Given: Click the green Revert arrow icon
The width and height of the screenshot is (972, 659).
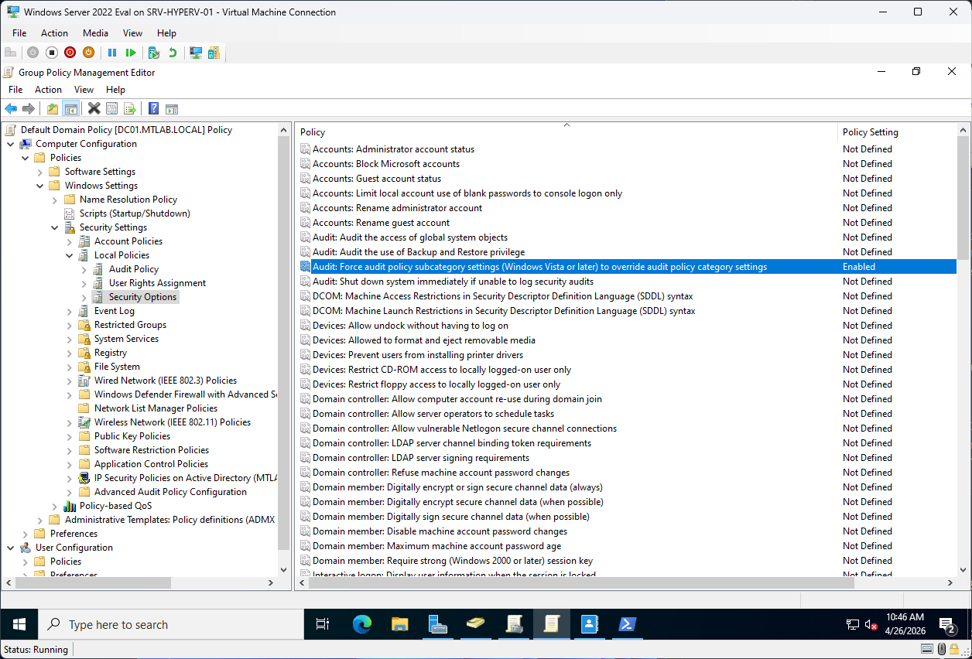Looking at the screenshot, I should (173, 53).
